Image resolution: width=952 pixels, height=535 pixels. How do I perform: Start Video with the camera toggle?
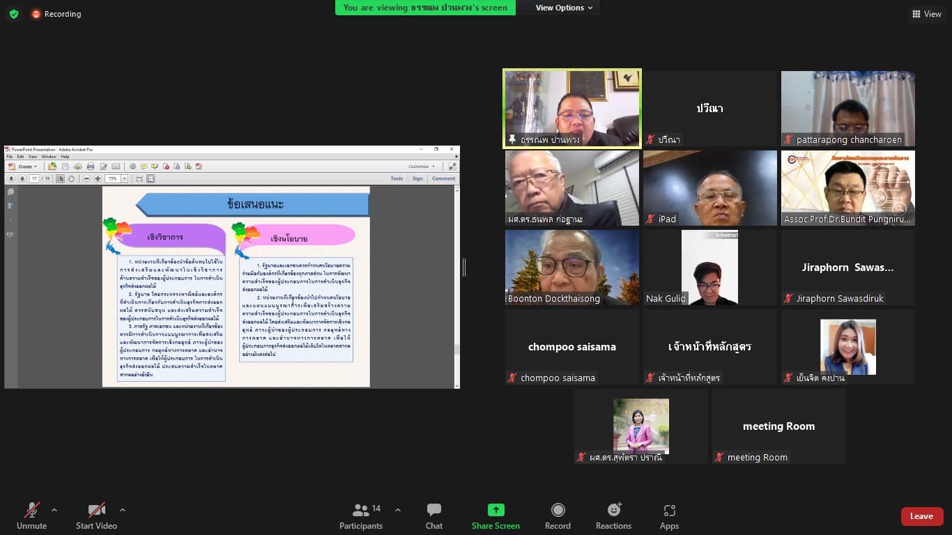96,516
